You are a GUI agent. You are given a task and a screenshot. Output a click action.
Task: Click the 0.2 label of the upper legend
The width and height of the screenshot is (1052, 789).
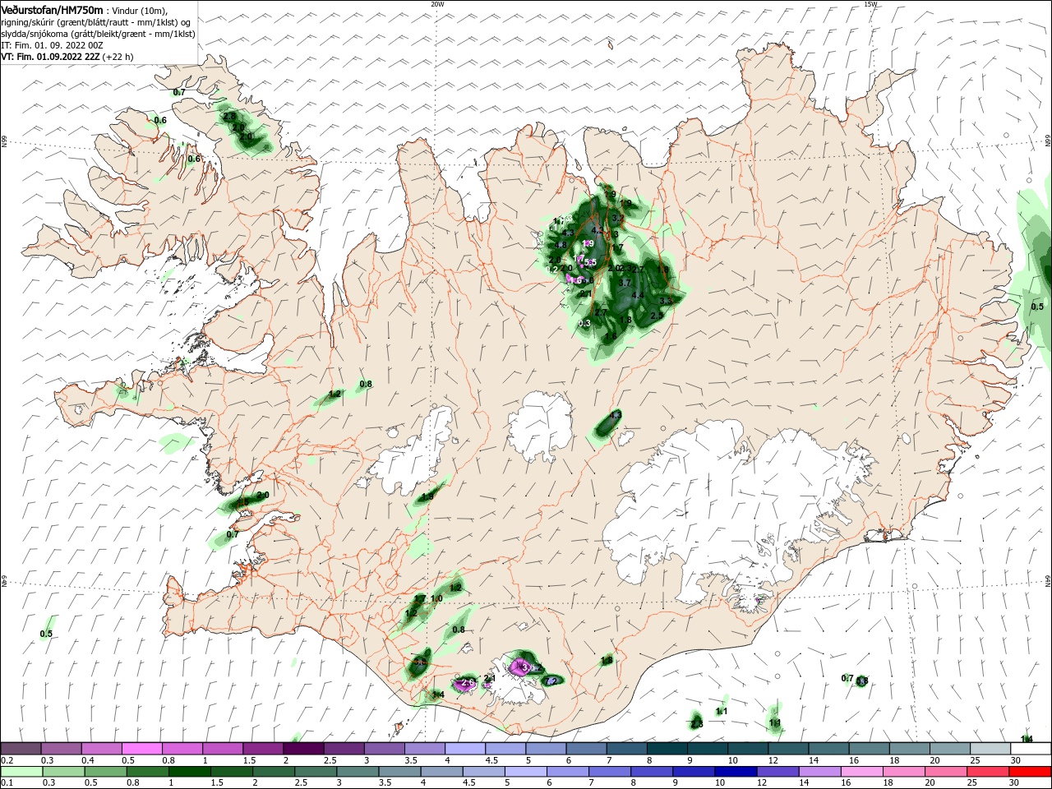[x=7, y=760]
